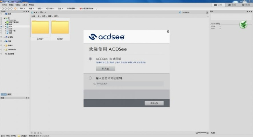Click the zoom-out icon left of thumbnail slider
The width and height of the screenshot is (253, 137).
point(197,133)
